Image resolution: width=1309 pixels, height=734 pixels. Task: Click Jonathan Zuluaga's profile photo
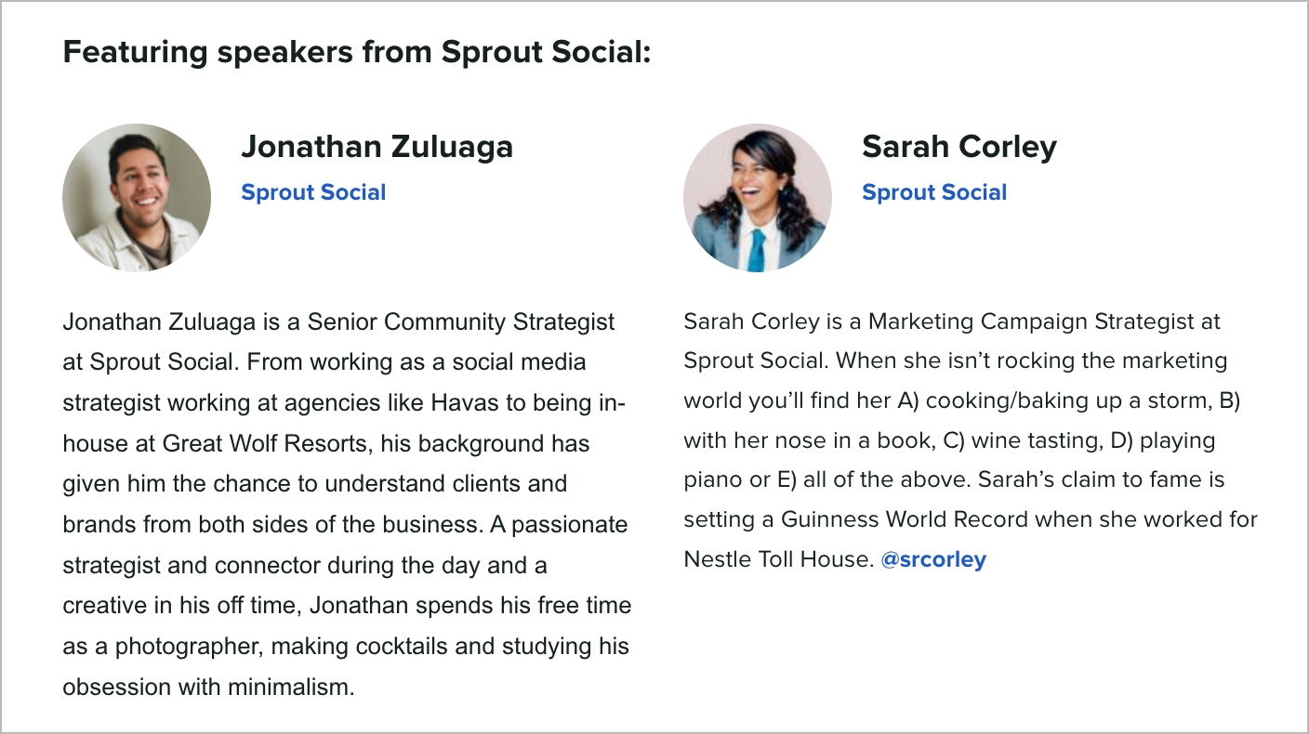[137, 198]
